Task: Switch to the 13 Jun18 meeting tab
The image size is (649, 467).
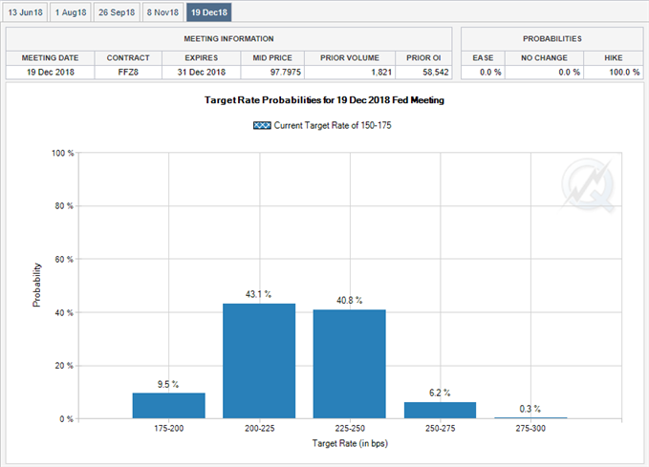Action: pyautogui.click(x=25, y=12)
